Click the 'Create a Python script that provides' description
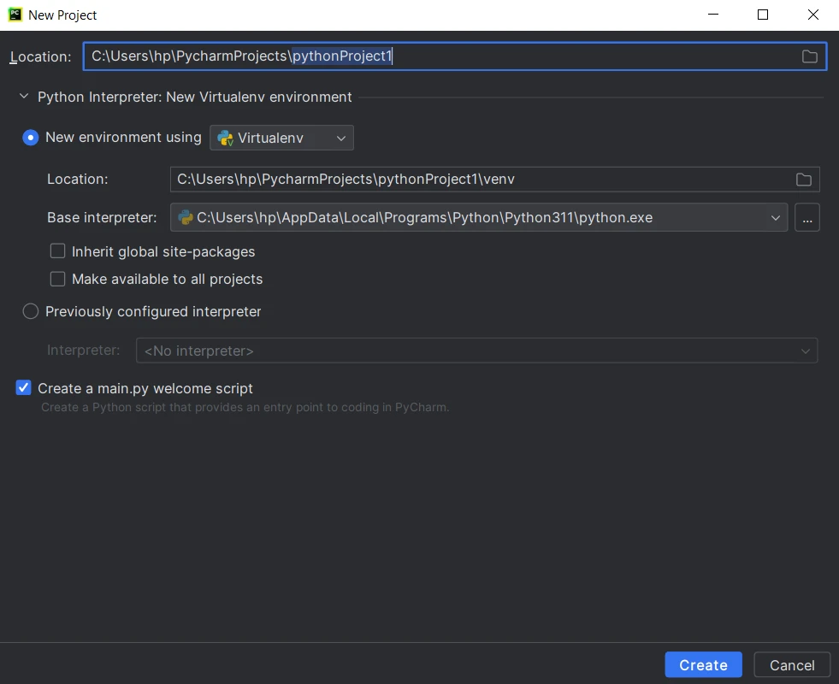Image resolution: width=839 pixels, height=684 pixels. (245, 408)
